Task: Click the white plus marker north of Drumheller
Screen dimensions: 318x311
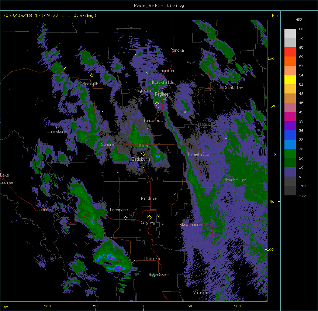Action: pos(226,139)
